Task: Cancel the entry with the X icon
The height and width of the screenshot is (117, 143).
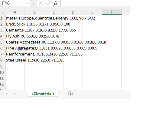Action: [x=41, y=3]
